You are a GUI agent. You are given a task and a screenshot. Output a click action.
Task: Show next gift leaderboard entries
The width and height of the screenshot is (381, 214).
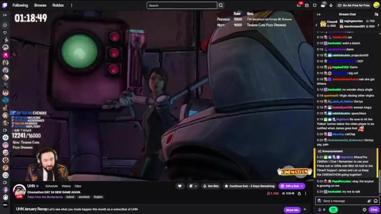click(379, 25)
